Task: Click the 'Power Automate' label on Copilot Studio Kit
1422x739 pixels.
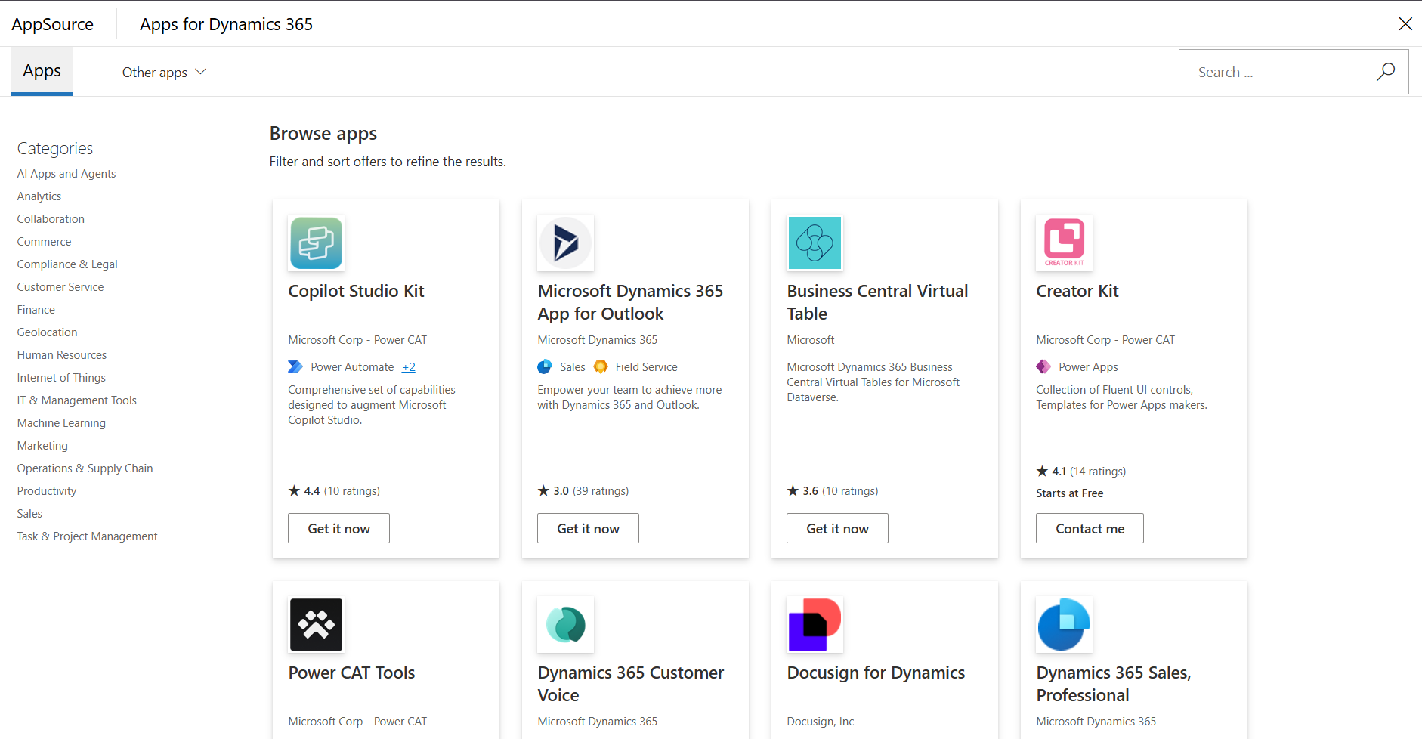Action: click(x=352, y=367)
